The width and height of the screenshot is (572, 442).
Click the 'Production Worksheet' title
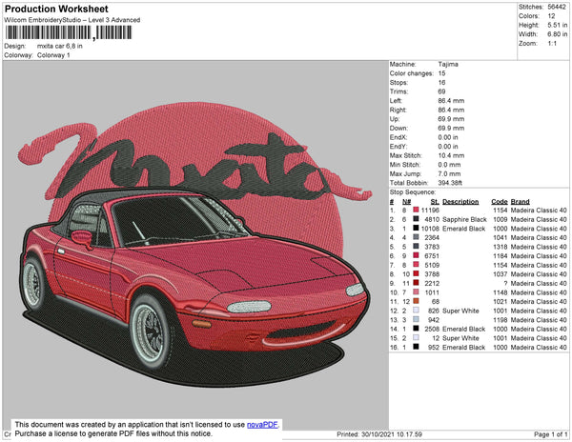point(56,10)
